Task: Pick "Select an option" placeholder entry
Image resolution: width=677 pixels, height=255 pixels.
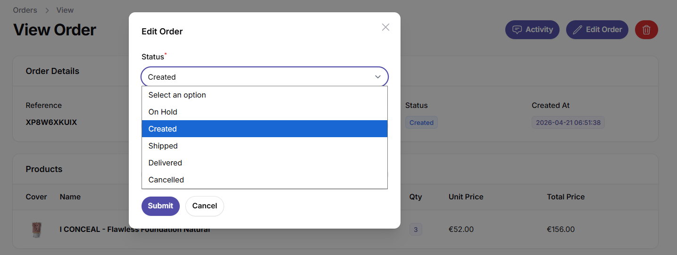Action: click(x=265, y=95)
